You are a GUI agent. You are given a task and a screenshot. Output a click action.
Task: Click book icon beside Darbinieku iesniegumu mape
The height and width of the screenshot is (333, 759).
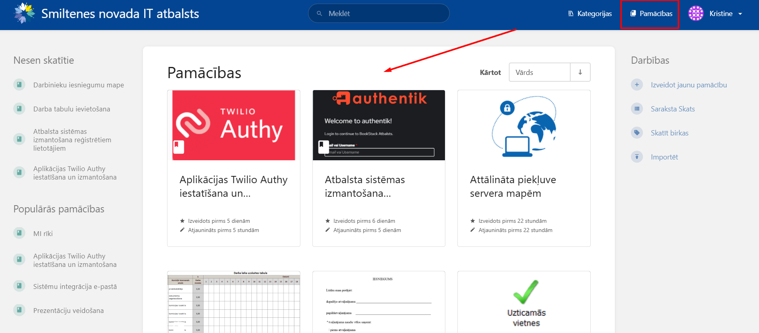pos(19,85)
